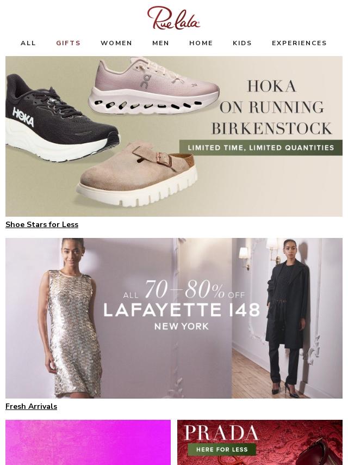Viewport: 348px width, 465px height.
Task: Open the MEN category
Action: pos(160,43)
